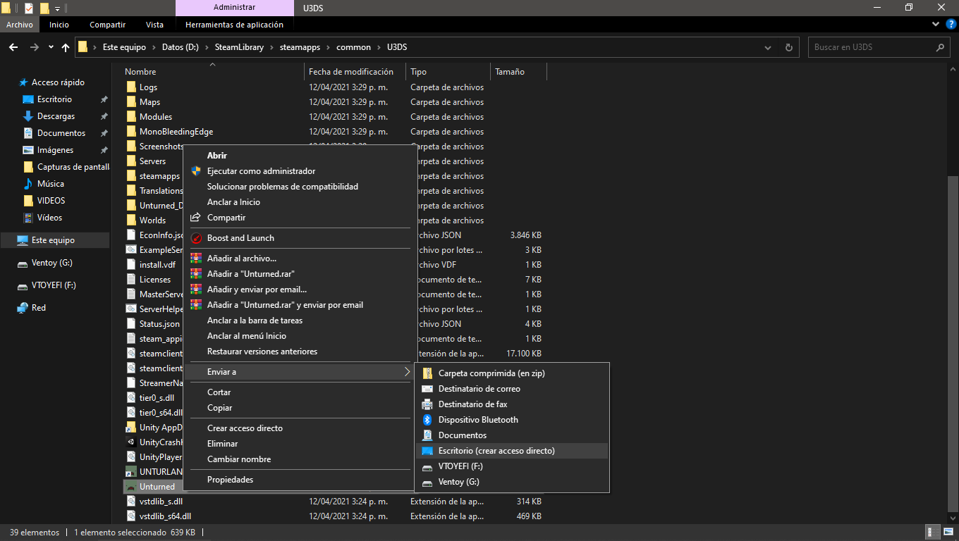
Task: Refresh the U3DS folder view
Action: tap(788, 47)
